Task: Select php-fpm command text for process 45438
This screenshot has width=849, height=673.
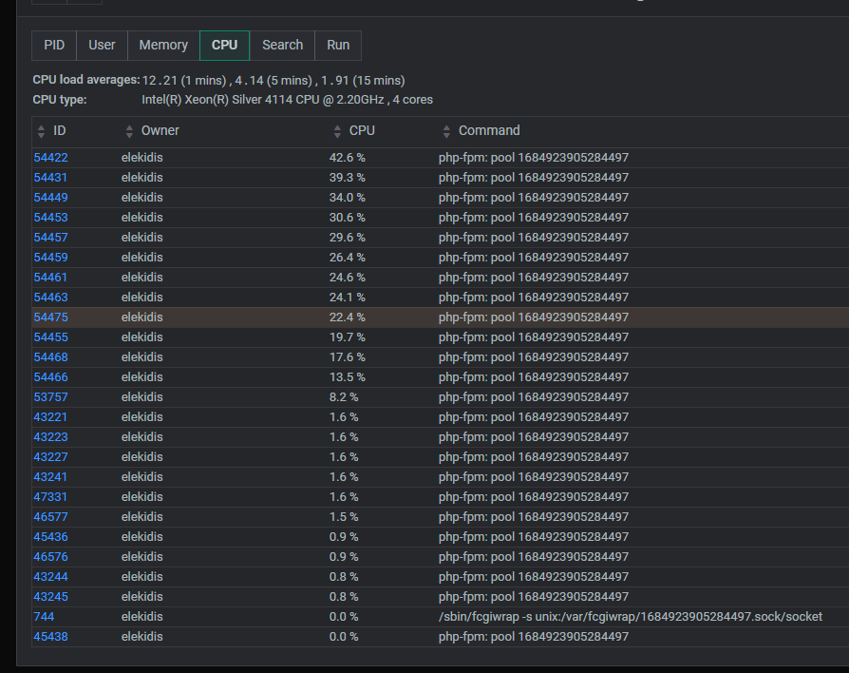Action: pyautogui.click(x=534, y=637)
